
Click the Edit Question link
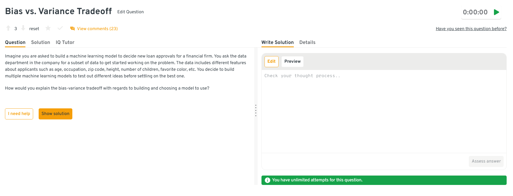pyautogui.click(x=130, y=12)
